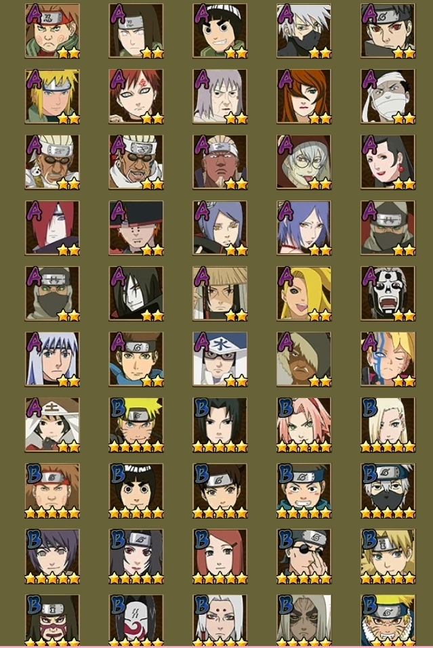Select blonde Ino B-rank portrait
This screenshot has height=648, width=433.
click(388, 425)
